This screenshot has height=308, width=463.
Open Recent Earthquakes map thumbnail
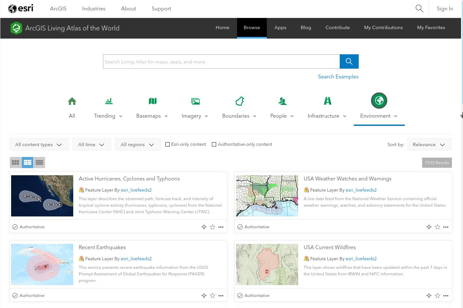point(42,265)
